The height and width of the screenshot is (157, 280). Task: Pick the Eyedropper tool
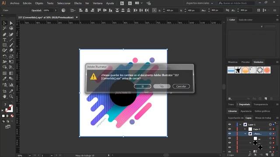tap(4, 78)
